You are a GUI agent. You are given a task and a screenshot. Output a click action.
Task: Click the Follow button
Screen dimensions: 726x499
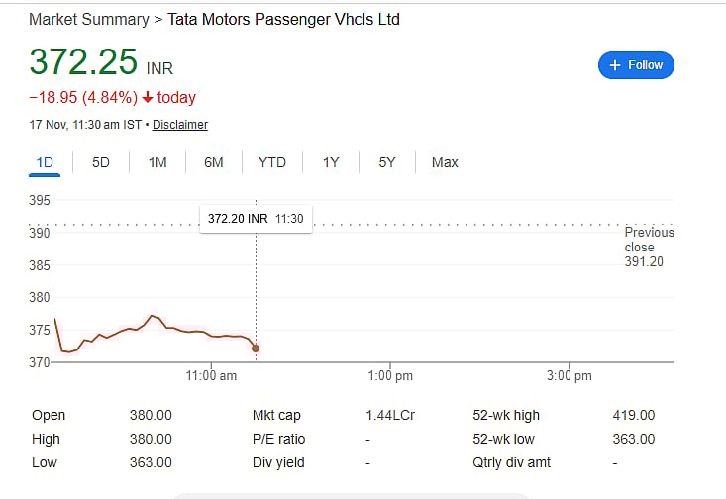(636, 65)
